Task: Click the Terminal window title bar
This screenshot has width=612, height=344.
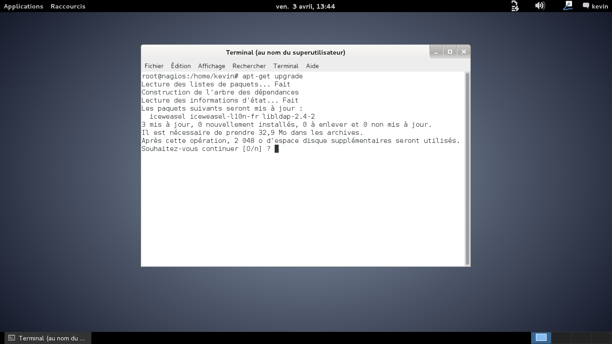Action: click(285, 52)
